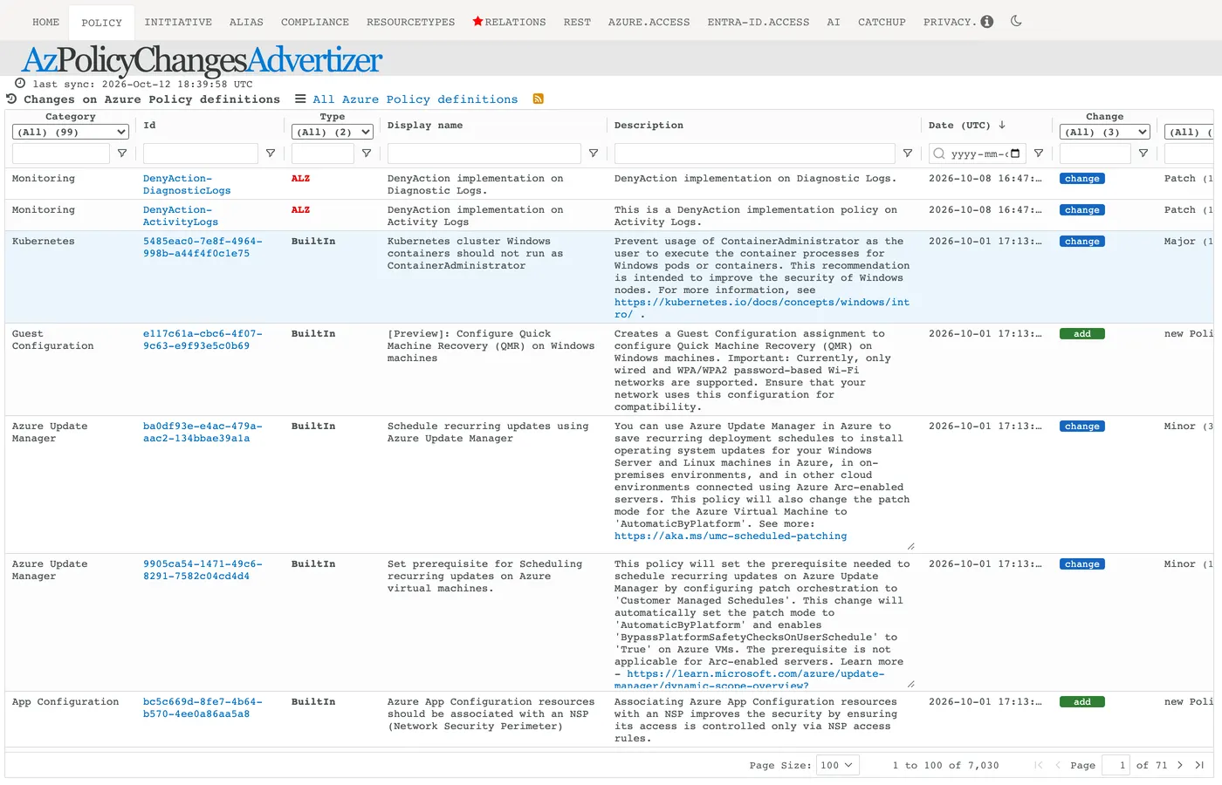Click the change badge on the Kubernetes row
1222x785 pixels.
coord(1082,242)
